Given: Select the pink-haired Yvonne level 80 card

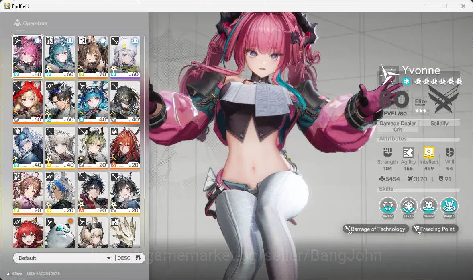Looking at the screenshot, I should coord(27,57).
